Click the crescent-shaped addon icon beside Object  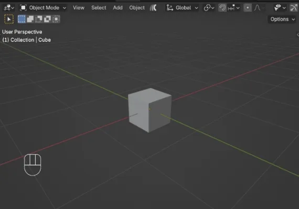[x=153, y=8]
